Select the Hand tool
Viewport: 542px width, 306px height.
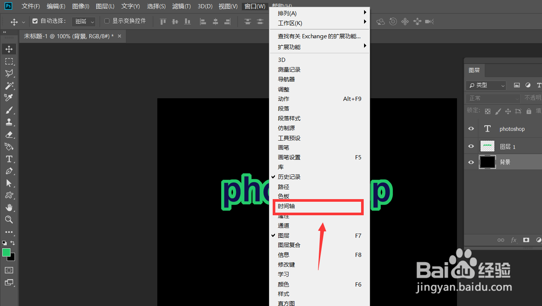click(x=9, y=207)
